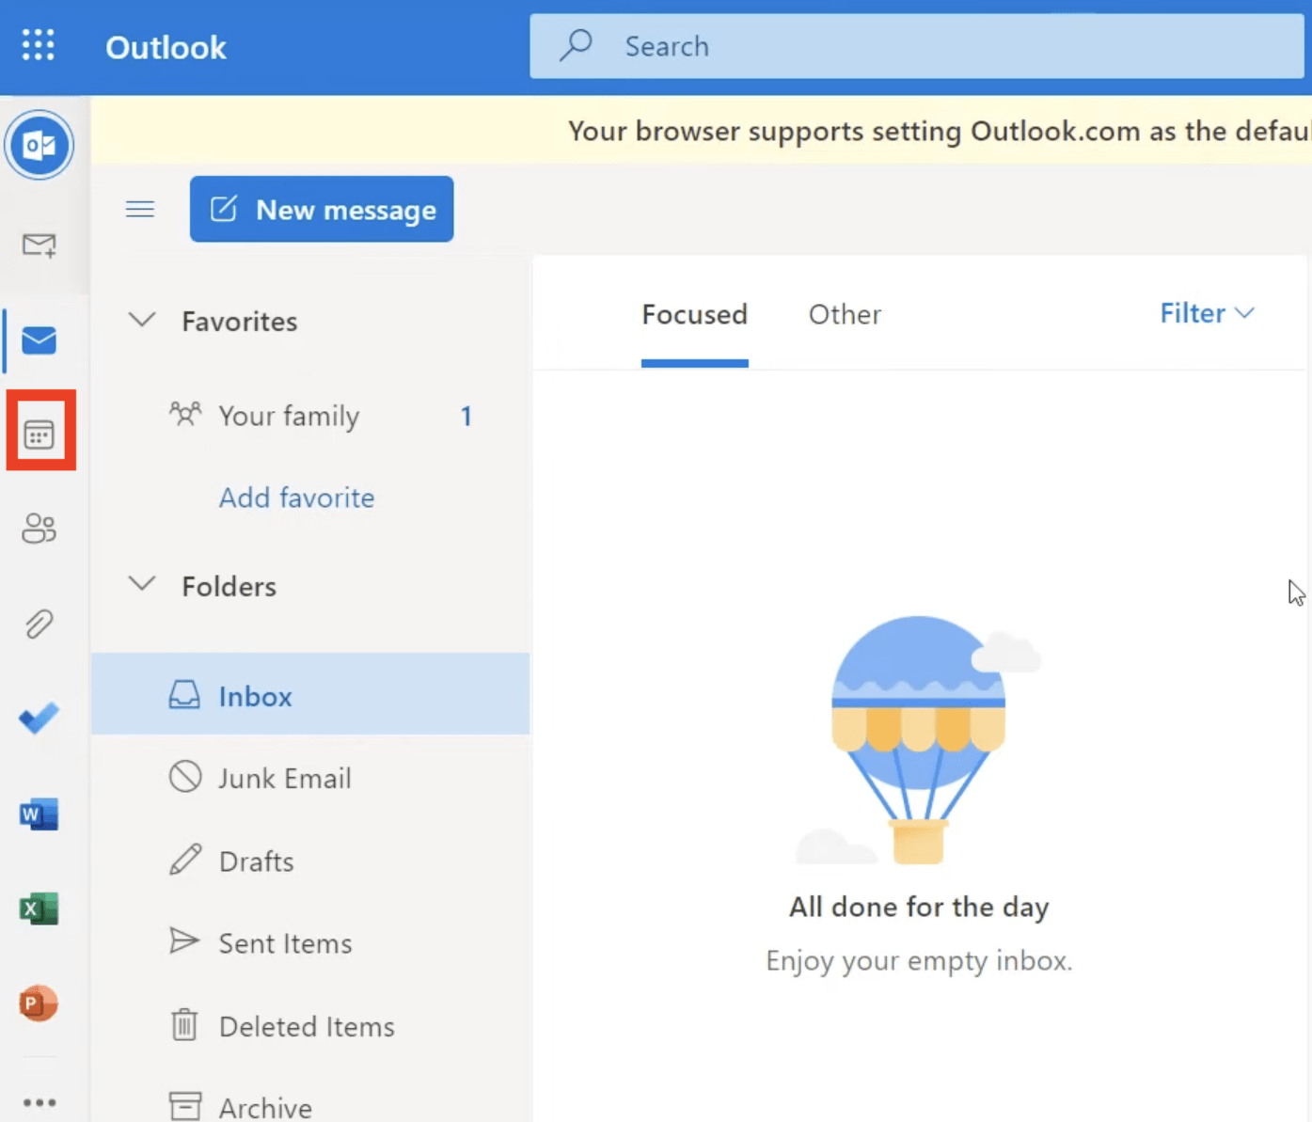Open the Drafts folder
Image resolution: width=1312 pixels, height=1122 pixels.
coord(310,861)
